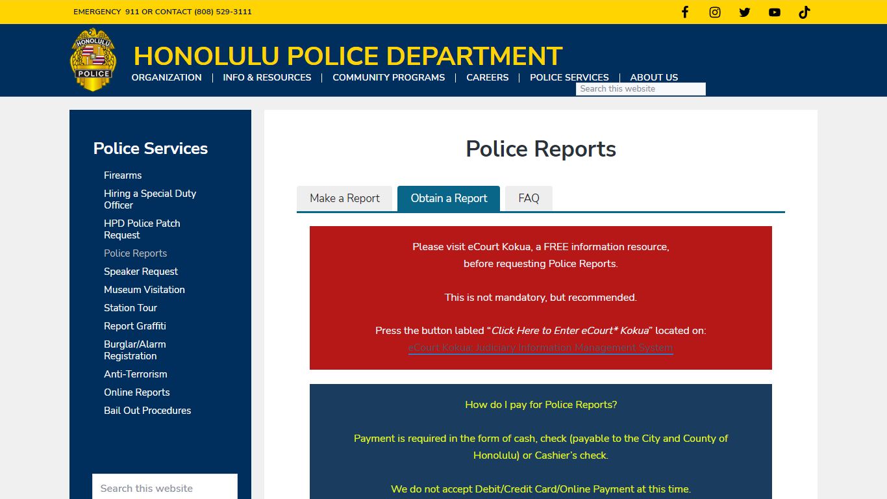Switch to the FAQ tab
The height and width of the screenshot is (499, 887).
[529, 198]
